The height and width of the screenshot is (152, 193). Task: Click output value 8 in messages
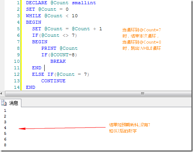point(5,145)
